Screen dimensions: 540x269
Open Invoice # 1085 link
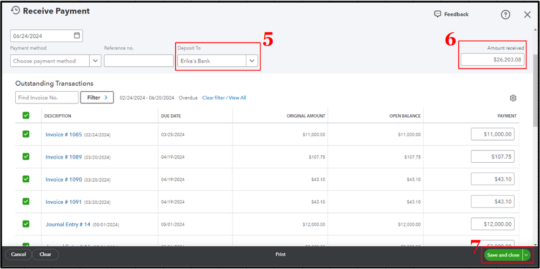click(x=64, y=135)
